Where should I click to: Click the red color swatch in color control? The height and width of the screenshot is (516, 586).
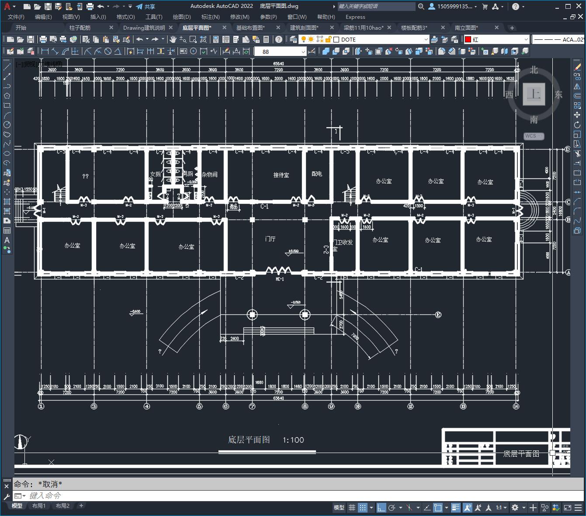tap(468, 39)
